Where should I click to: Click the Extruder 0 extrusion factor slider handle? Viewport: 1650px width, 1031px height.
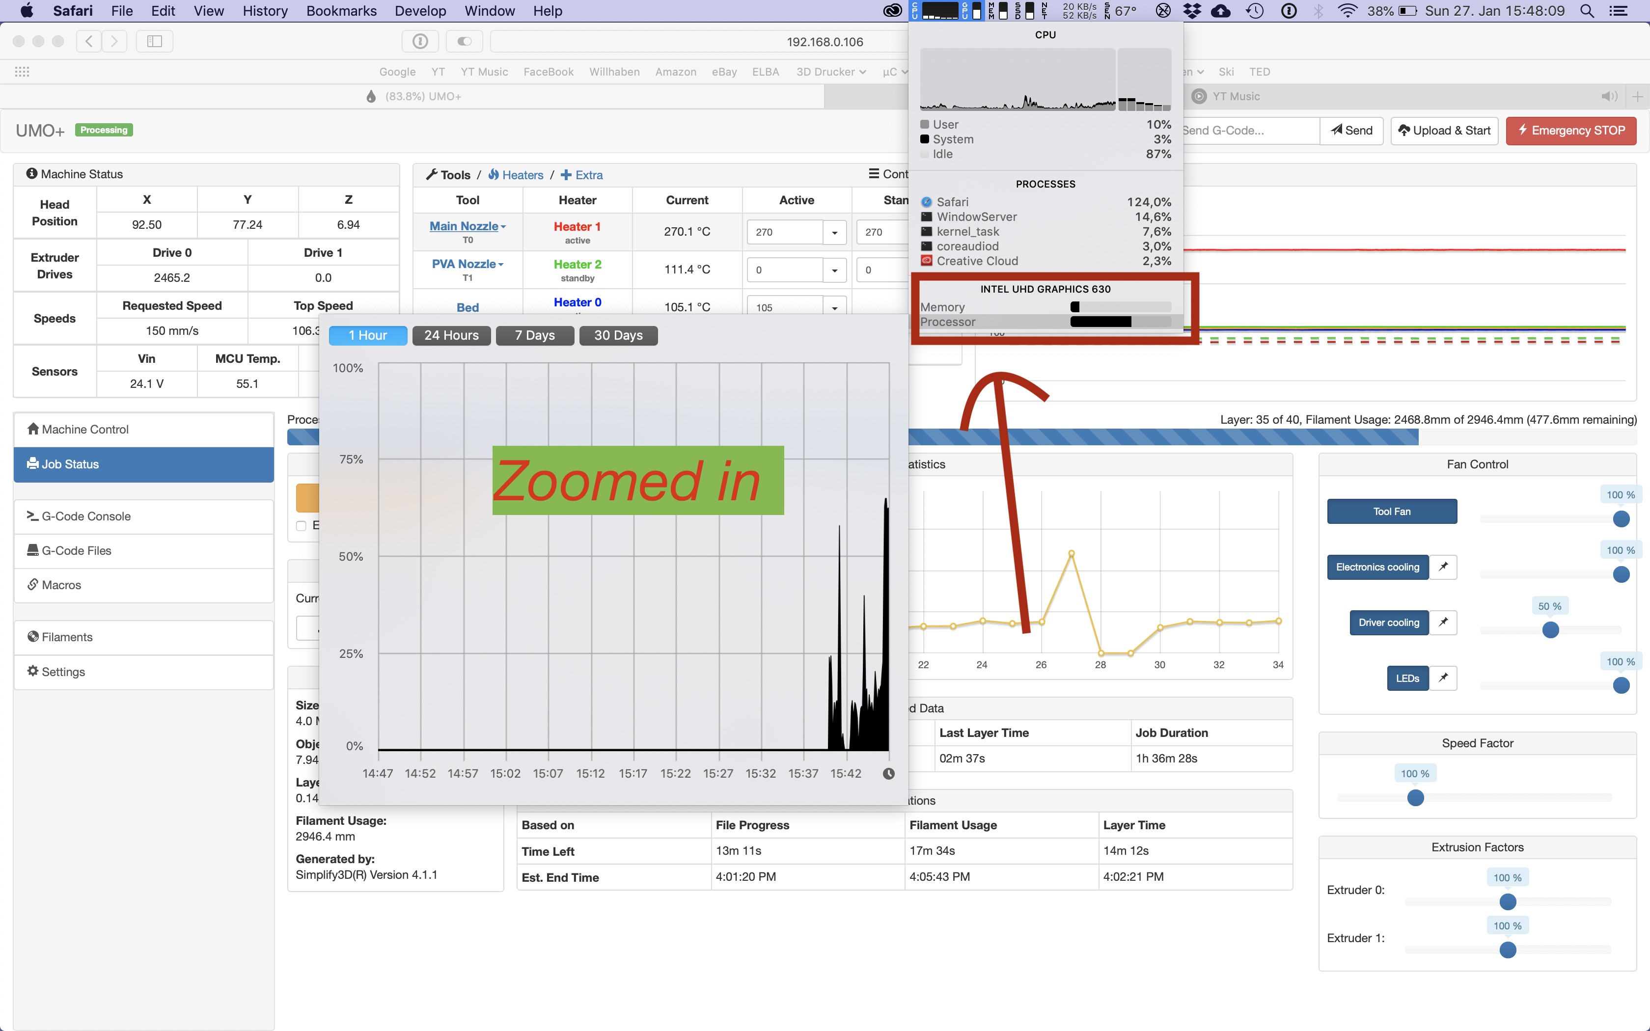tap(1508, 901)
